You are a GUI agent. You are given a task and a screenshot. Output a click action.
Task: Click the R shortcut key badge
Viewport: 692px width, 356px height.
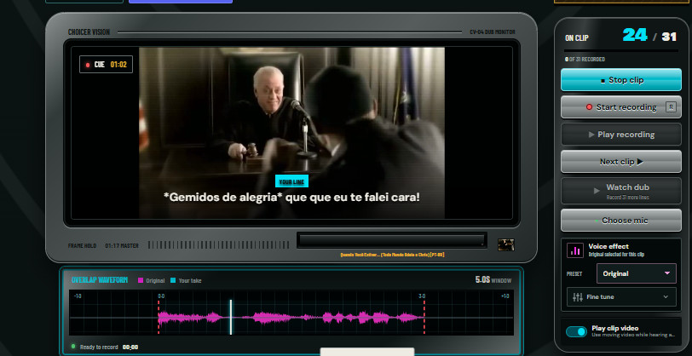[671, 107]
